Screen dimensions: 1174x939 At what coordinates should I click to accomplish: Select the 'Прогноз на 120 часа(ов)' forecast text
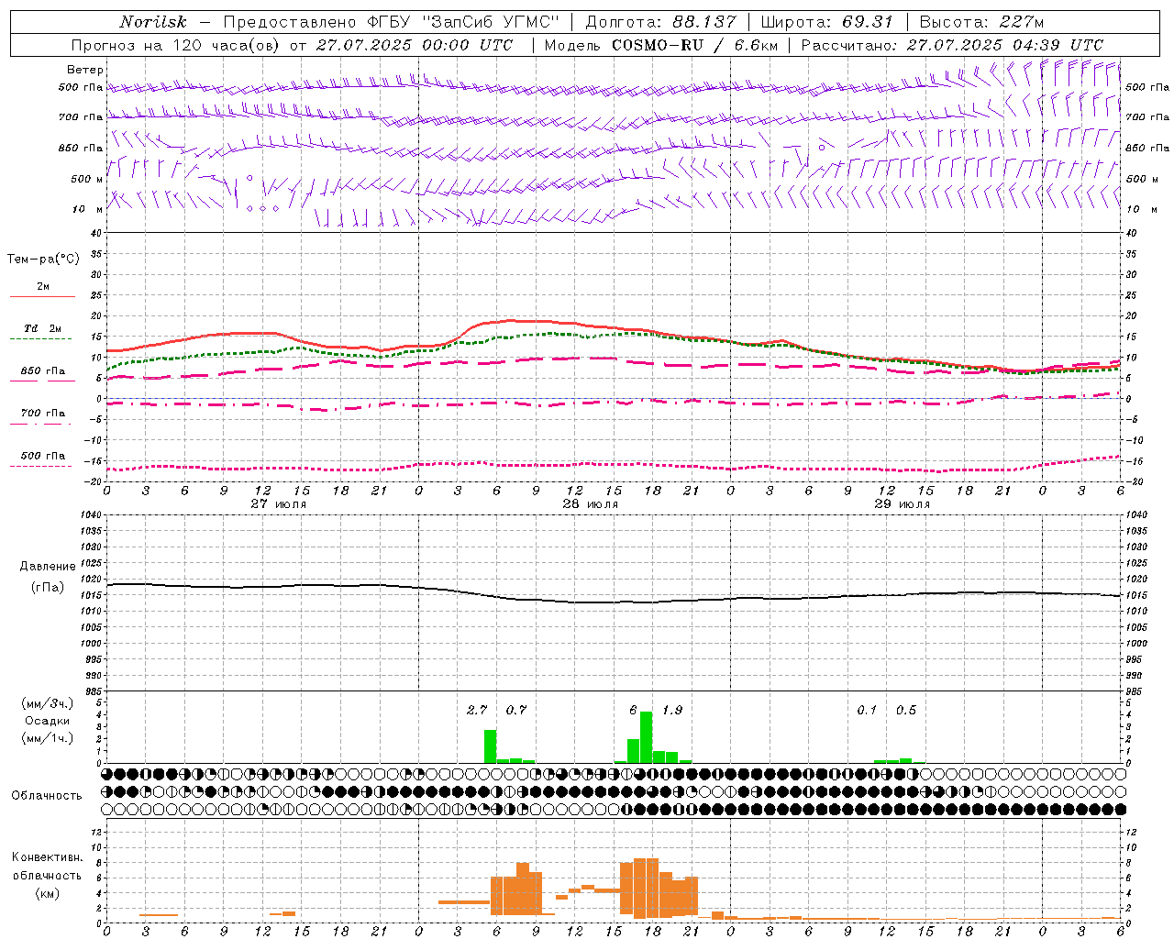(176, 45)
